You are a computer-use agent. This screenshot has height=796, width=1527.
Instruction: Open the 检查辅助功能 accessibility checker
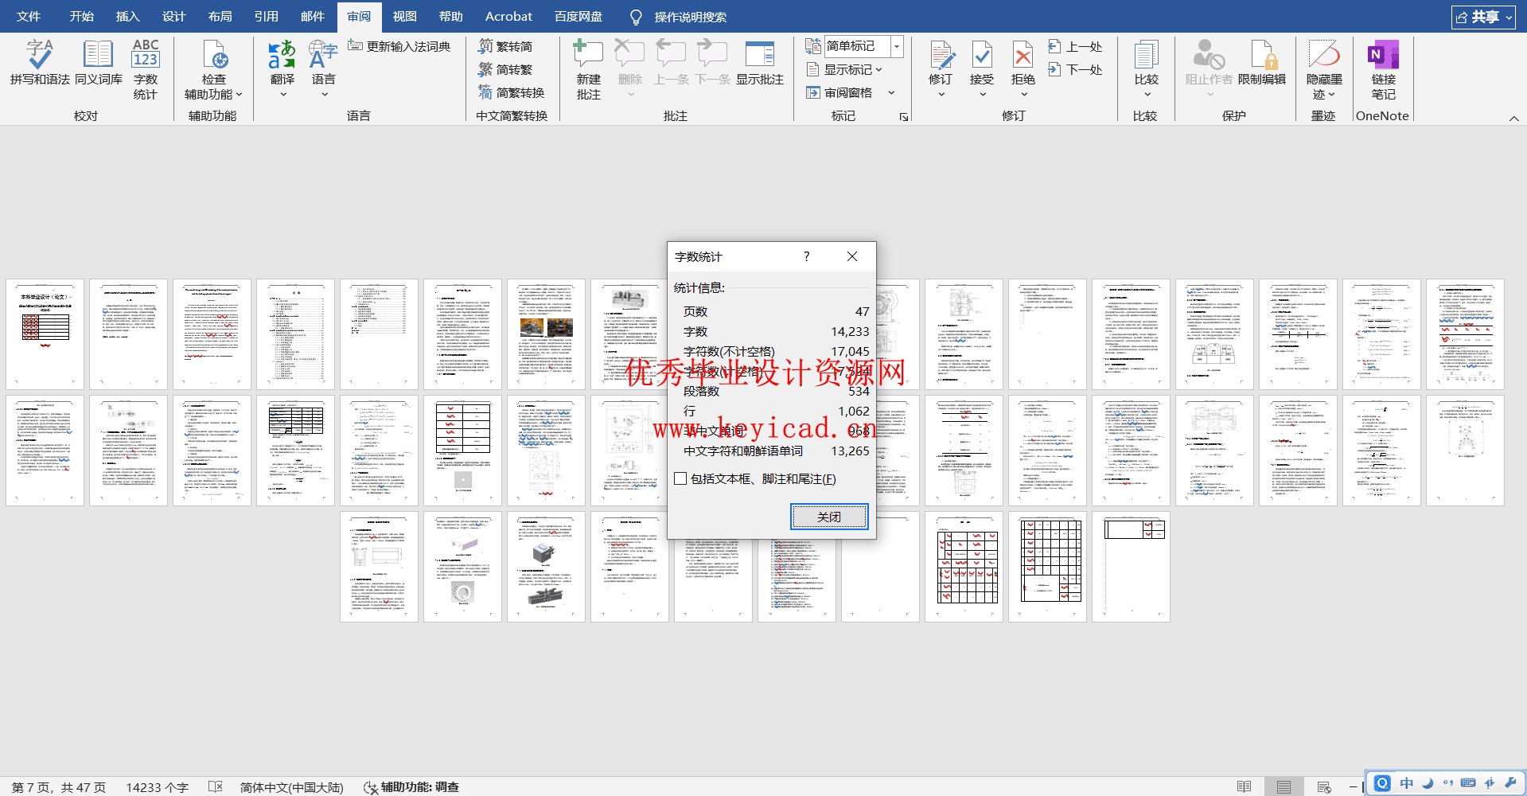pos(213,70)
